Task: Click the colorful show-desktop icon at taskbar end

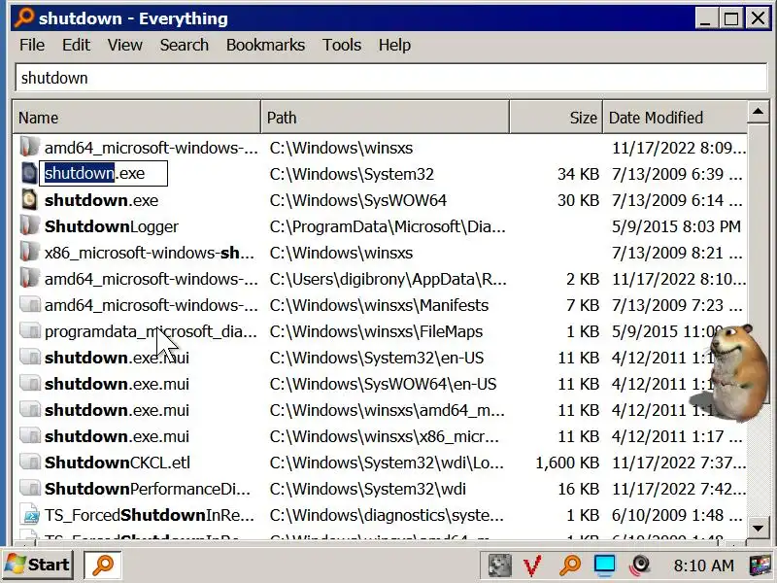Action: click(x=760, y=566)
